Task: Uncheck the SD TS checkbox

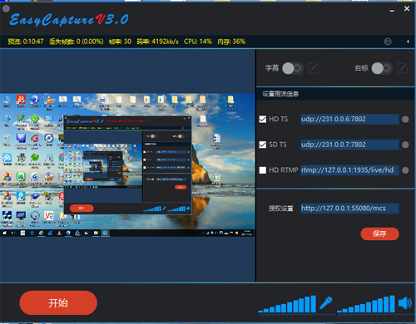Action: click(x=263, y=145)
